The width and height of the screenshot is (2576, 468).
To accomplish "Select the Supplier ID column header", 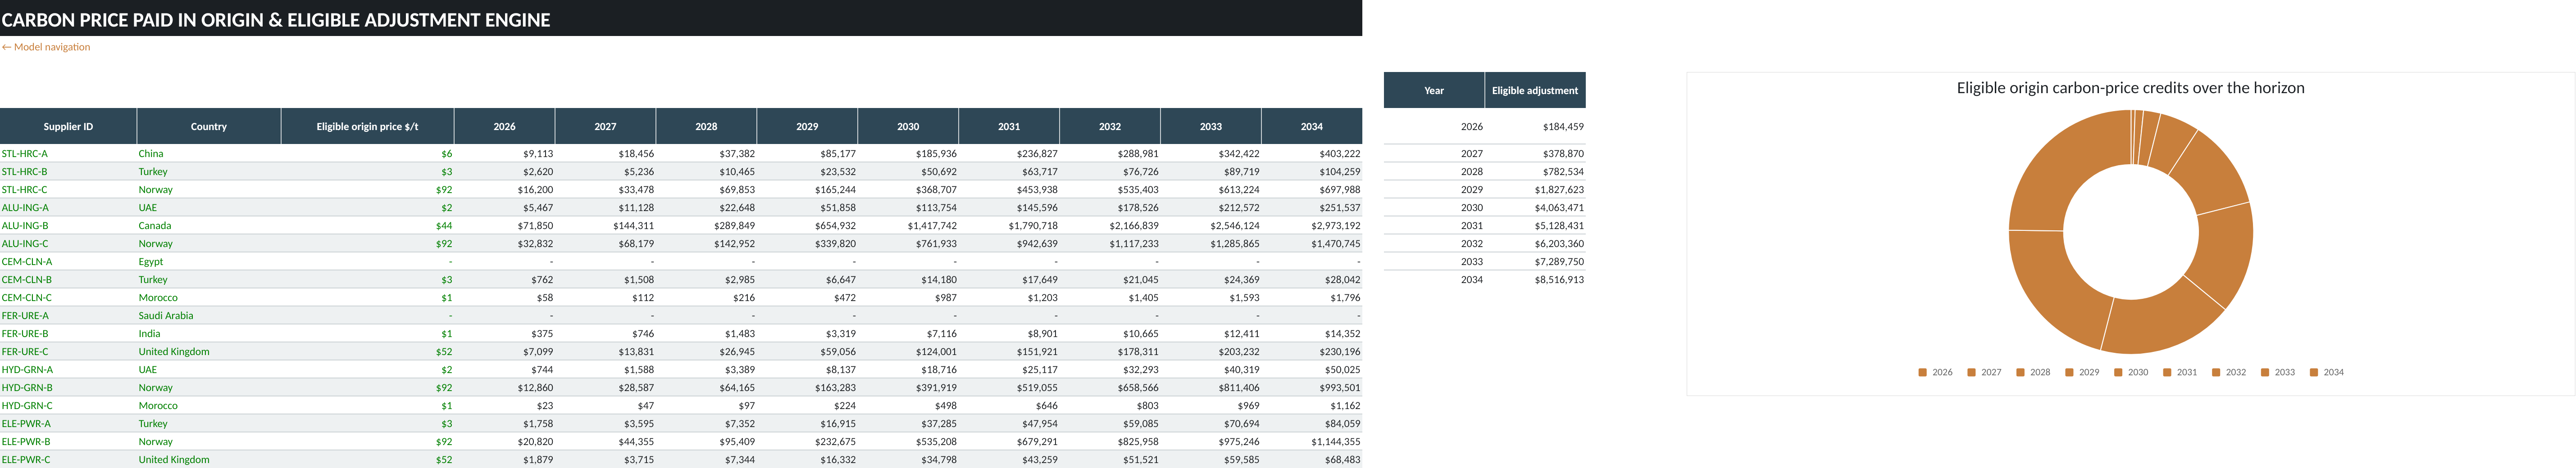I will [68, 127].
